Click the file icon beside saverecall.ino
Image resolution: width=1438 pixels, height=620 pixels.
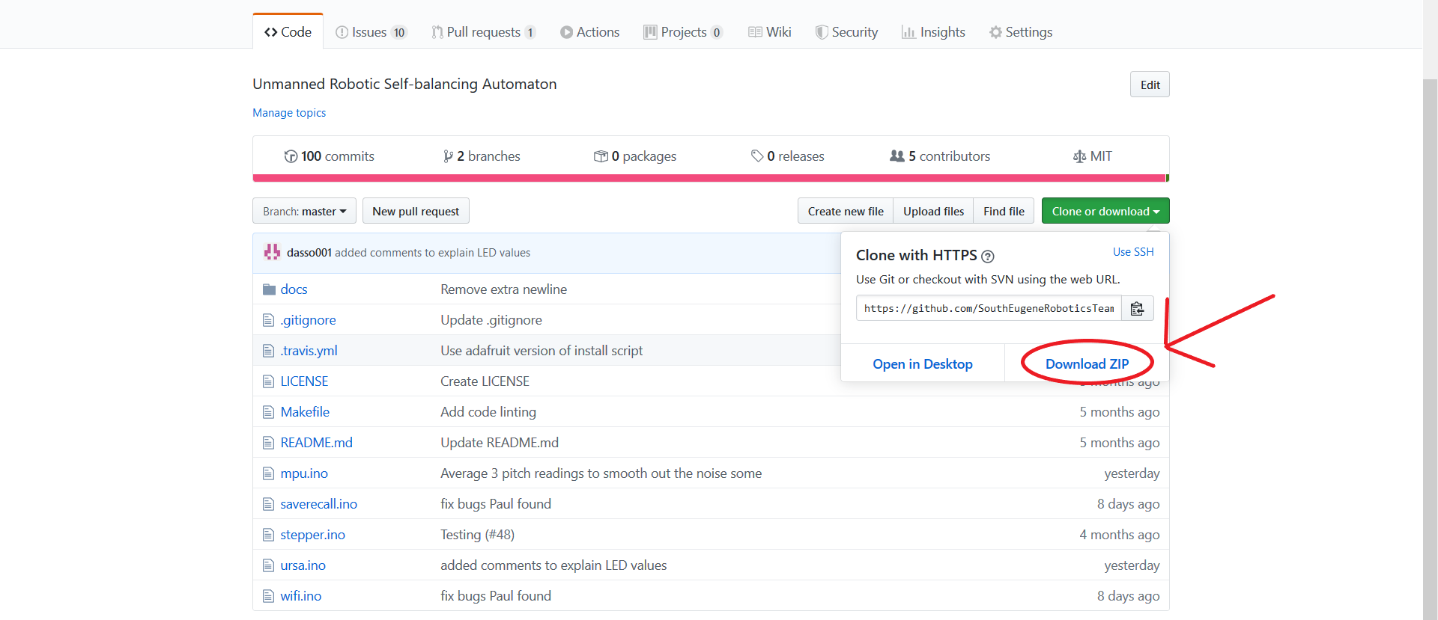(268, 504)
